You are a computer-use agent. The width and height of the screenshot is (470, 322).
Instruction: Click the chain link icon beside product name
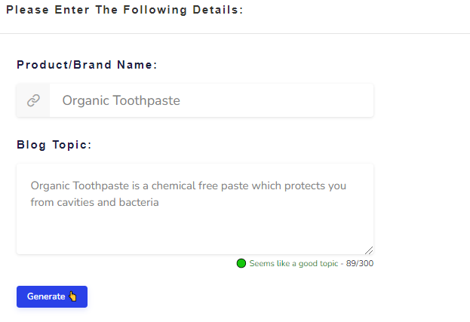point(33,100)
